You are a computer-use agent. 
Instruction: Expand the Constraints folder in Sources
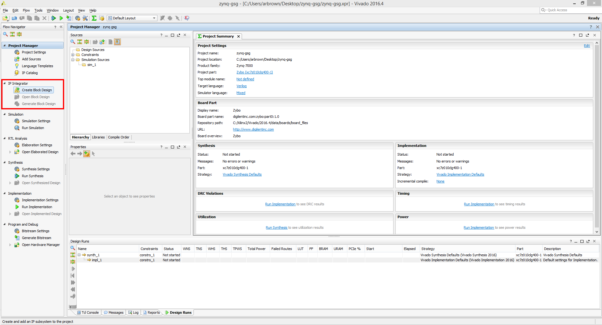[73, 55]
